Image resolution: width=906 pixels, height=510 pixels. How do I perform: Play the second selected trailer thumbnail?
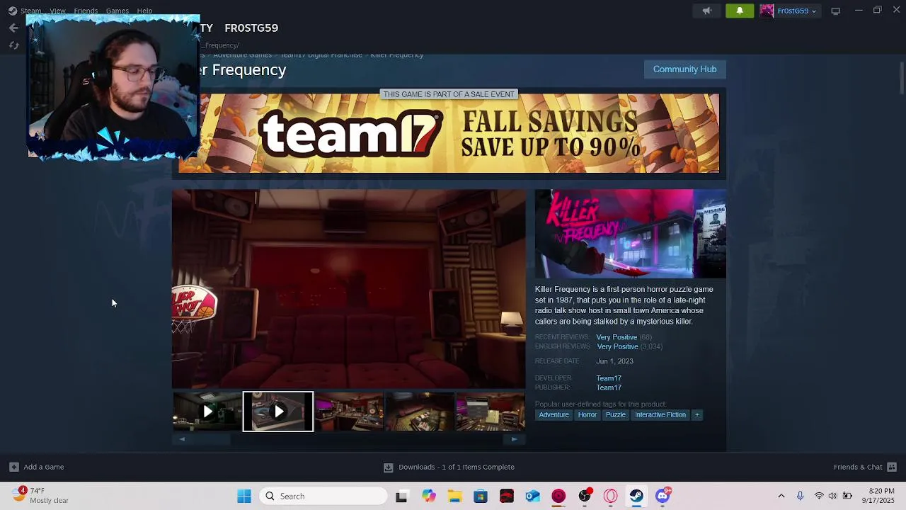[278, 411]
